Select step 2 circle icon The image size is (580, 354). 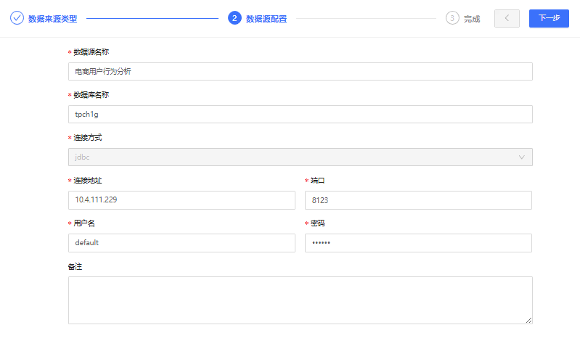234,17
